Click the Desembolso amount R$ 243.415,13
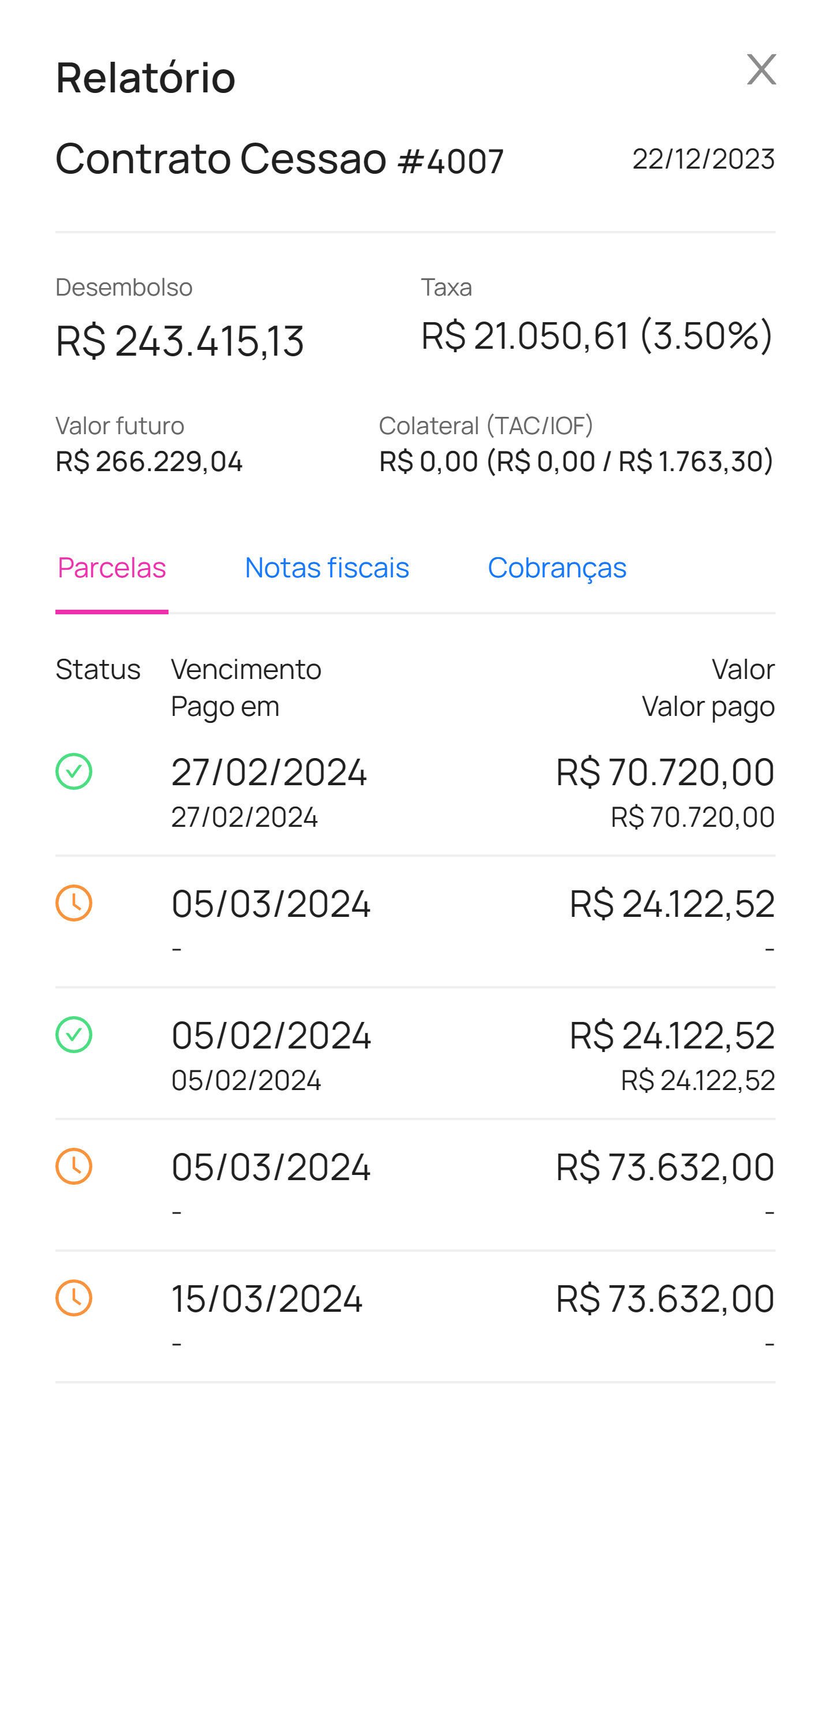This screenshot has height=1709, width=831. 179,340
